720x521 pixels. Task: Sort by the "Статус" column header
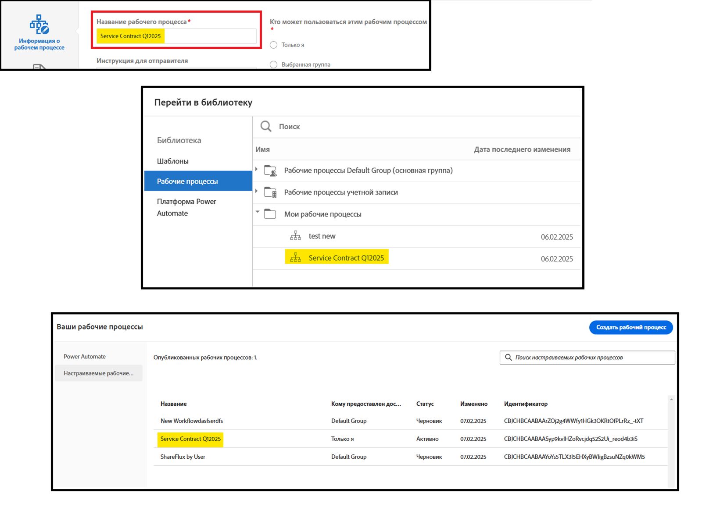pos(425,404)
